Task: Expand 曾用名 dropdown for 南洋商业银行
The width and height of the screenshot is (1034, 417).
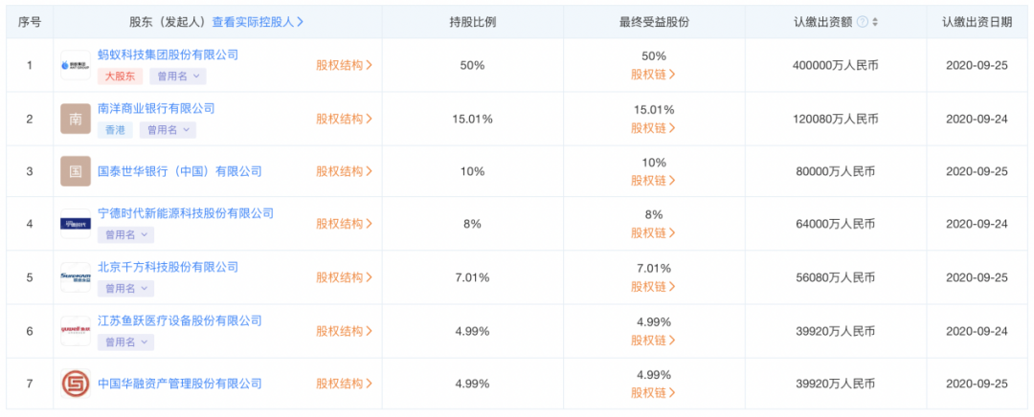Action: (x=168, y=130)
